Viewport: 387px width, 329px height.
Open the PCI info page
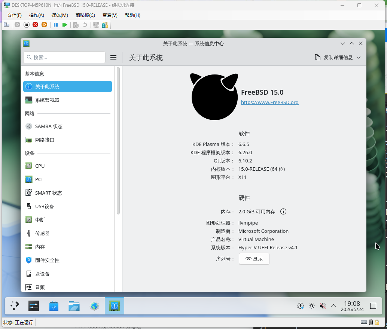coord(67,179)
